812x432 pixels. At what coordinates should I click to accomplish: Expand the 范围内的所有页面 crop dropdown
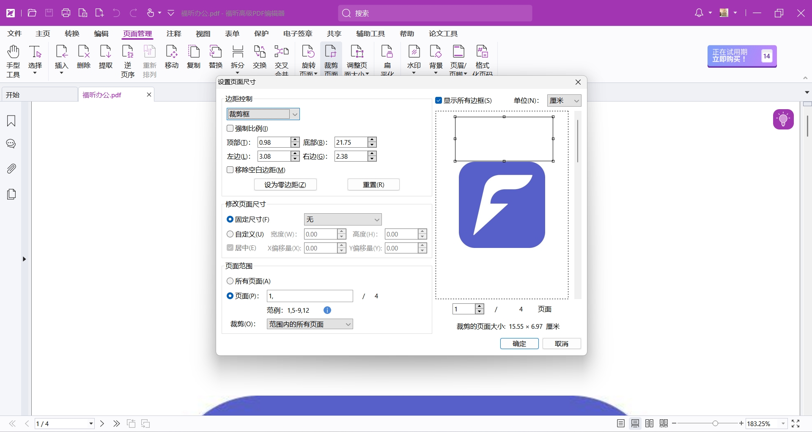point(310,324)
